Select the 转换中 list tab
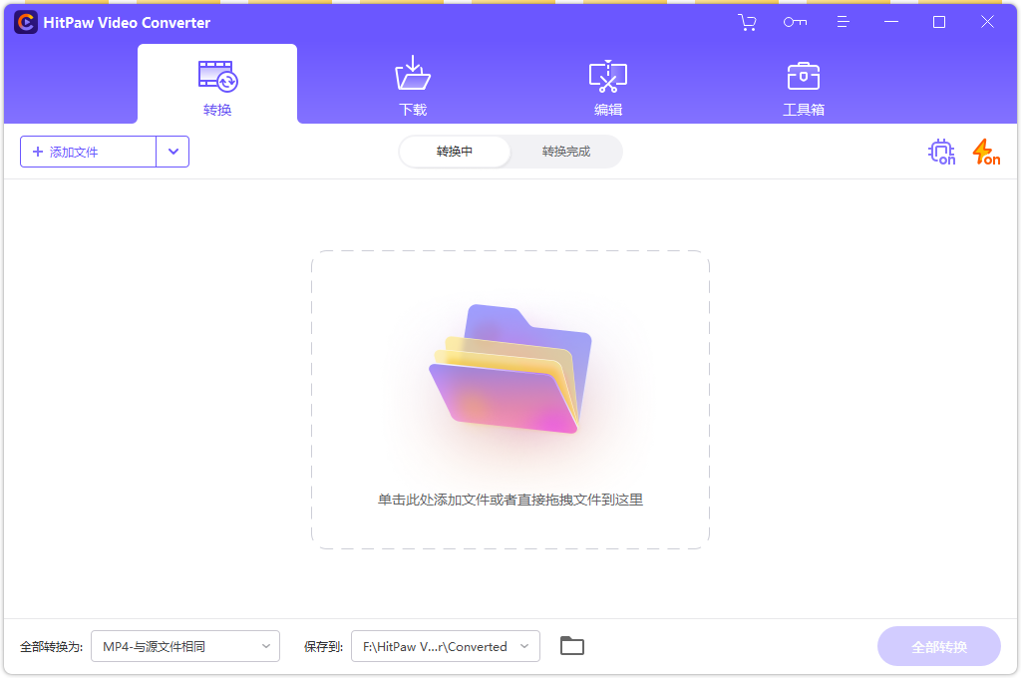1021x678 pixels. pos(455,152)
